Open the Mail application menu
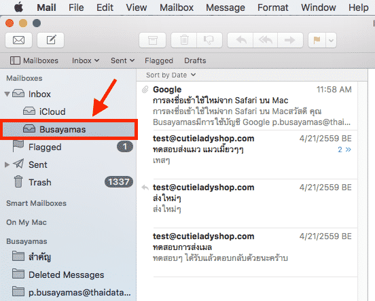 point(46,7)
